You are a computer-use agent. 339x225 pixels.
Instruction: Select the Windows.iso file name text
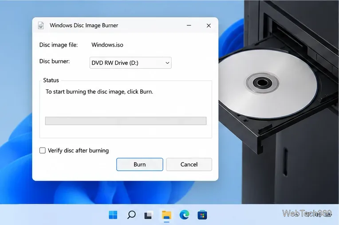(x=107, y=45)
